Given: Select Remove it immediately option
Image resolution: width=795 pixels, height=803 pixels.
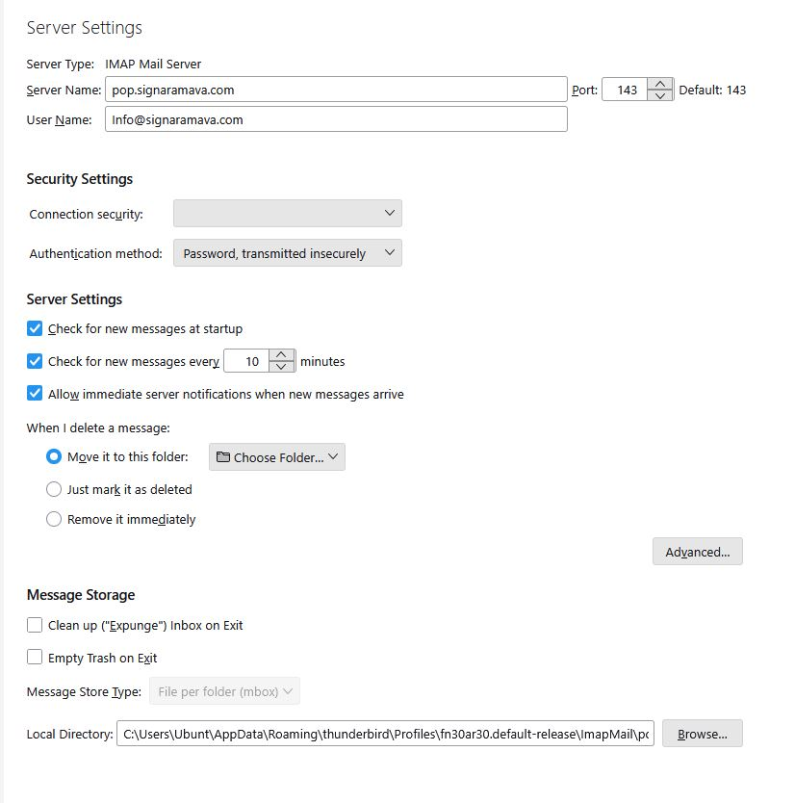Looking at the screenshot, I should point(54,519).
